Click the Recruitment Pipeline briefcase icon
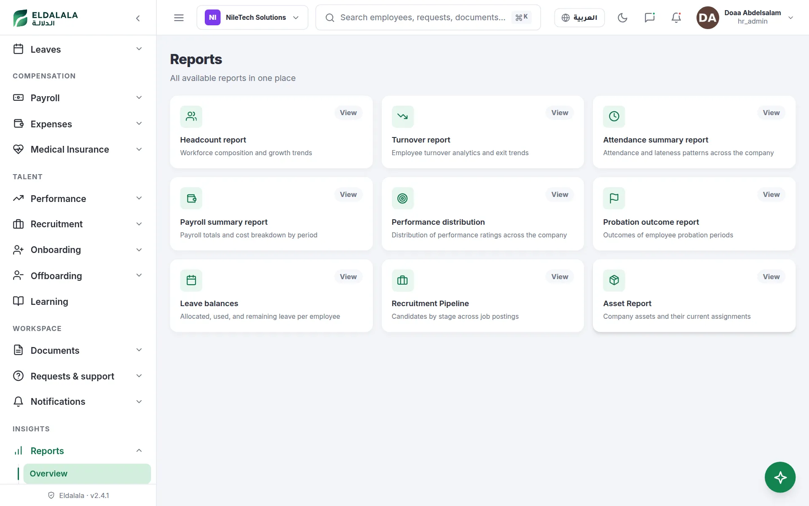 [402, 280]
